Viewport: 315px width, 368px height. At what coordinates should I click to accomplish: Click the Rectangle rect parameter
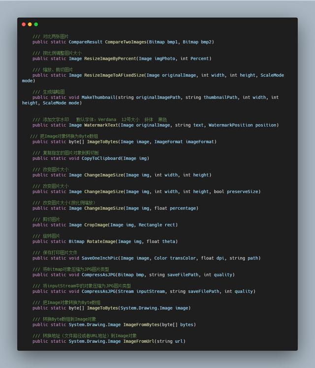point(157,225)
